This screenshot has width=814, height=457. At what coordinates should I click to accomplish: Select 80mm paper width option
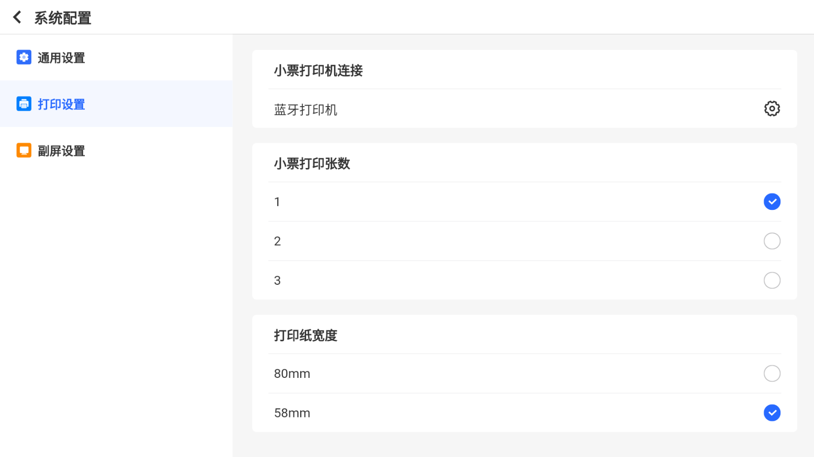772,373
